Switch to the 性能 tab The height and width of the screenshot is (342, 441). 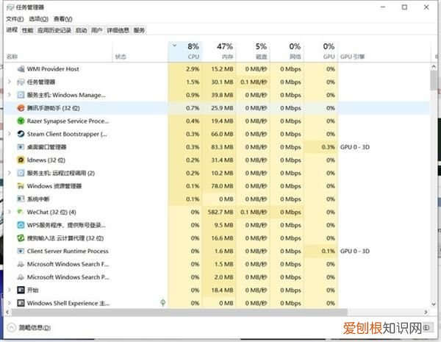coord(28,30)
